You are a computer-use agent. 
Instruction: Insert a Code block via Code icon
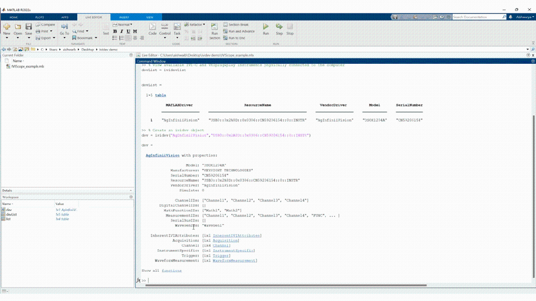[x=152, y=27]
